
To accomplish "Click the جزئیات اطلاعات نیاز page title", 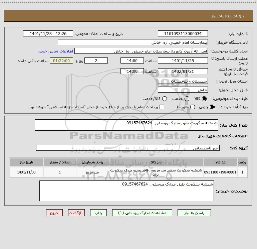I will pyautogui.click(x=228, y=16).
